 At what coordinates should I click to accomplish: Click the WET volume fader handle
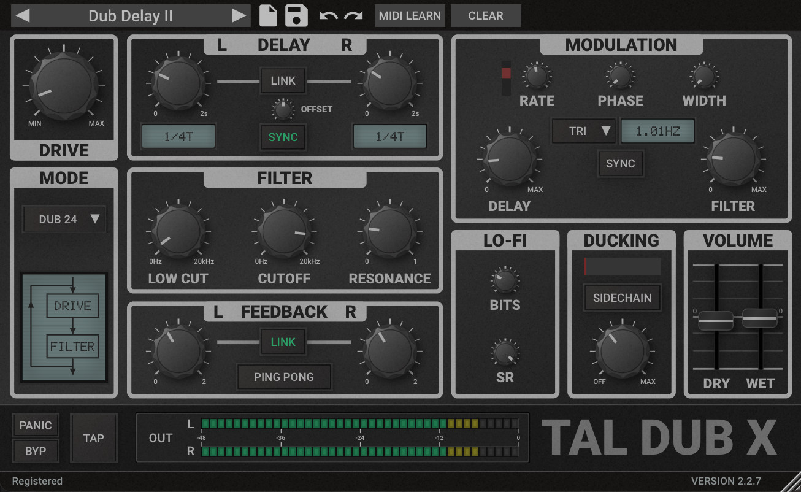(760, 319)
